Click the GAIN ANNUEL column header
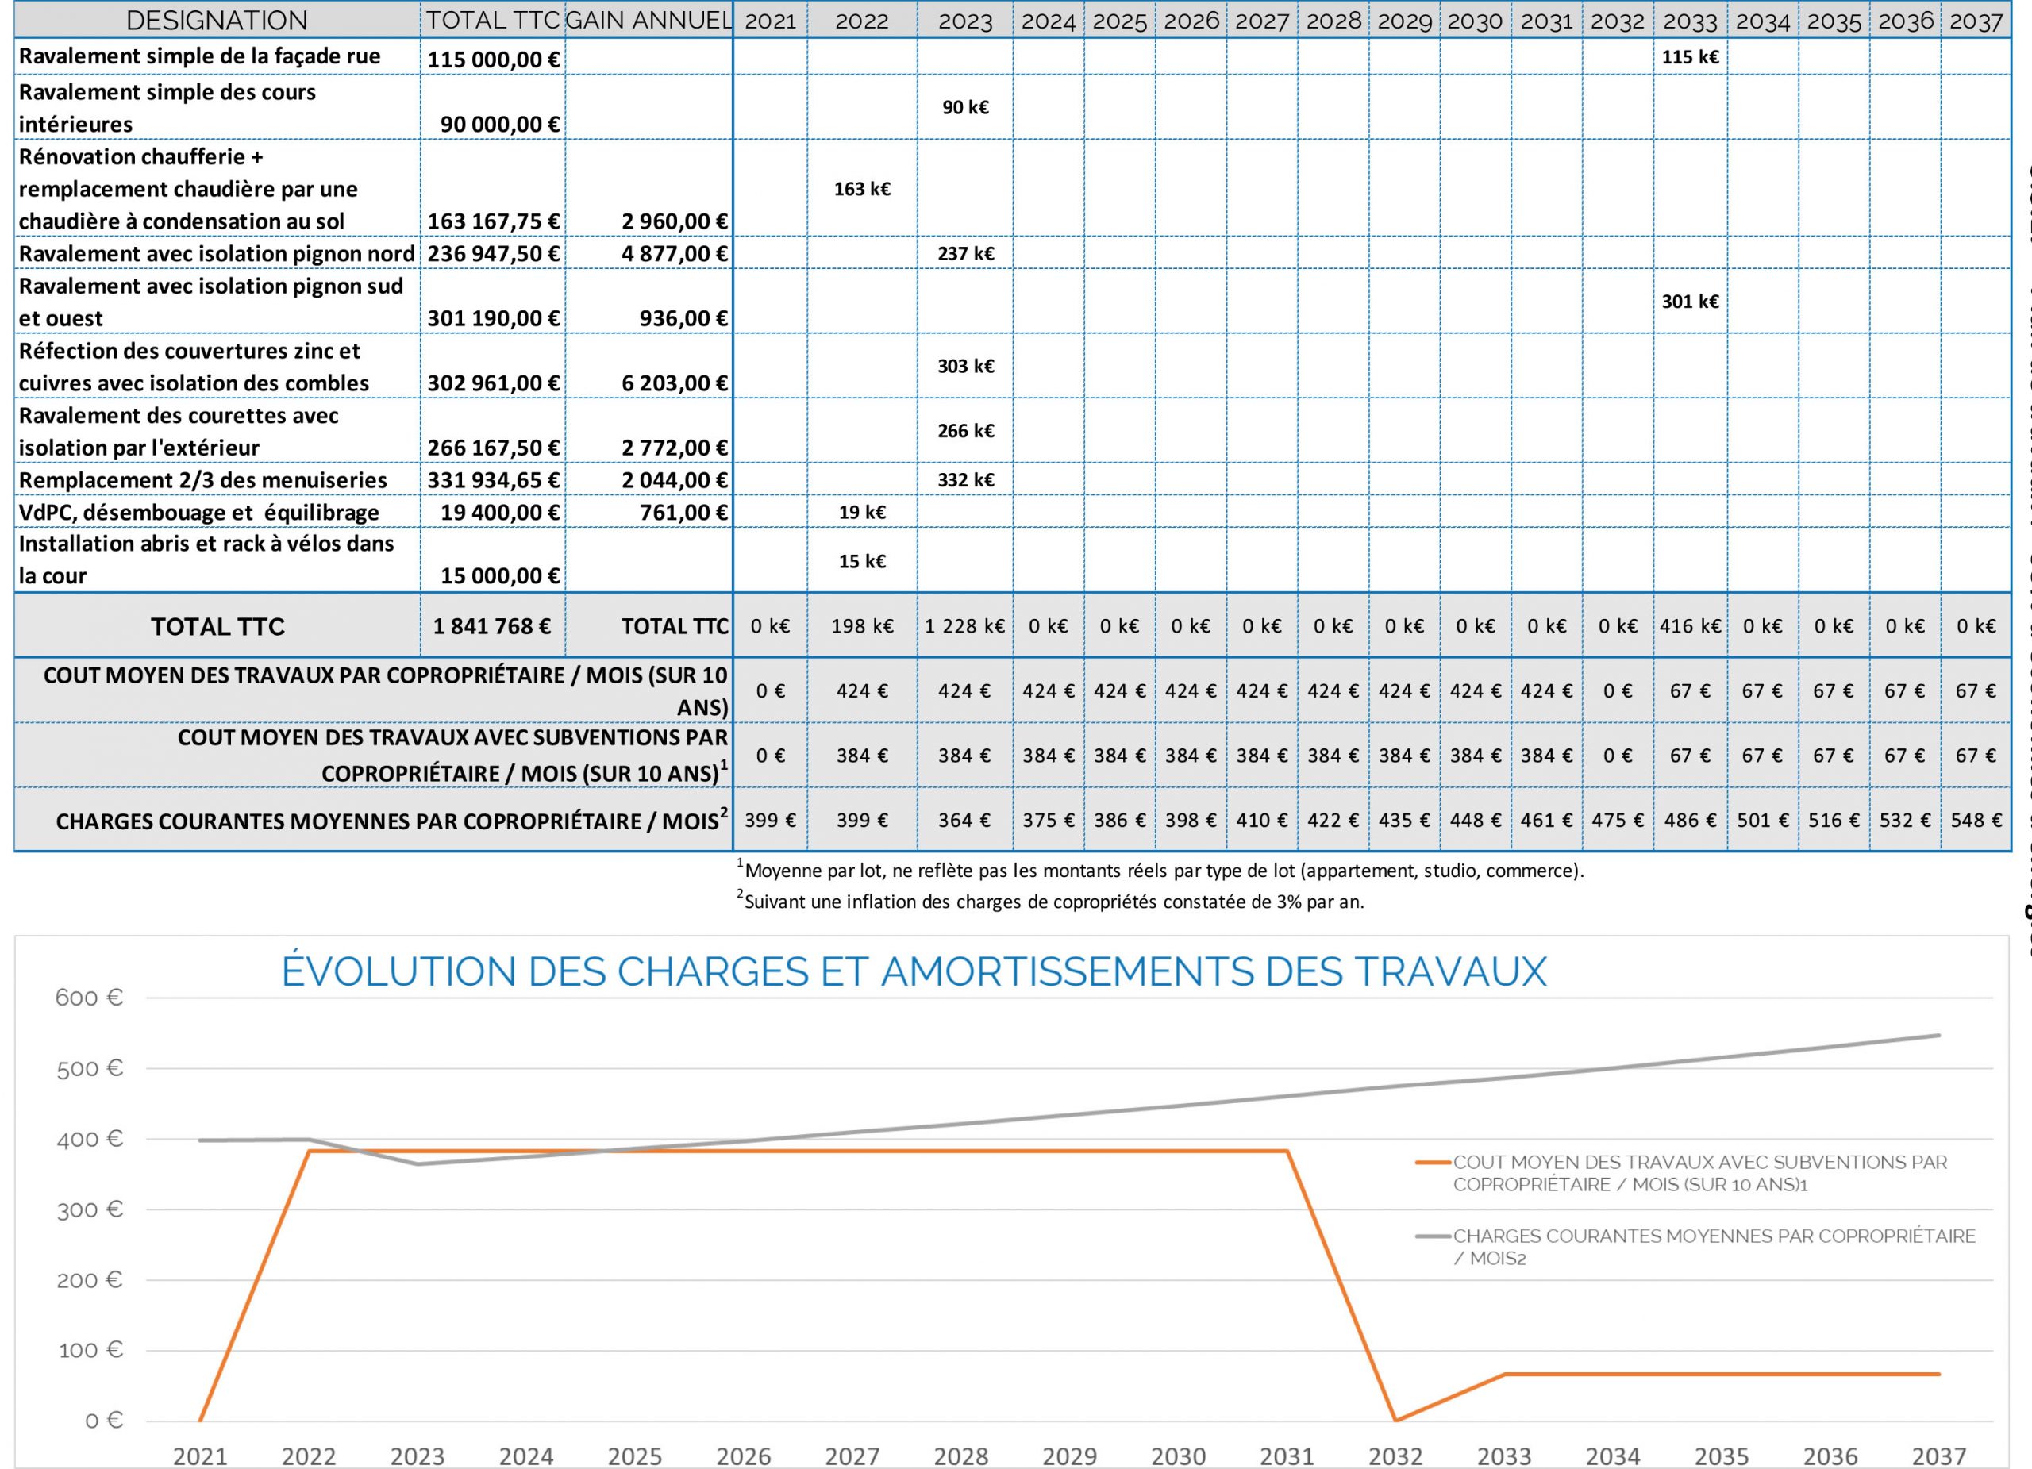Image resolution: width=2032 pixels, height=1469 pixels. click(648, 20)
